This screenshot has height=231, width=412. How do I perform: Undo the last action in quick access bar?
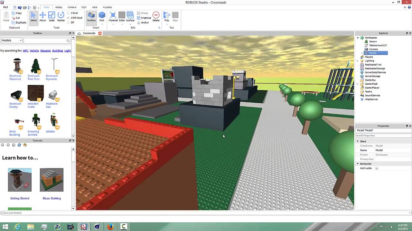click(20, 7)
